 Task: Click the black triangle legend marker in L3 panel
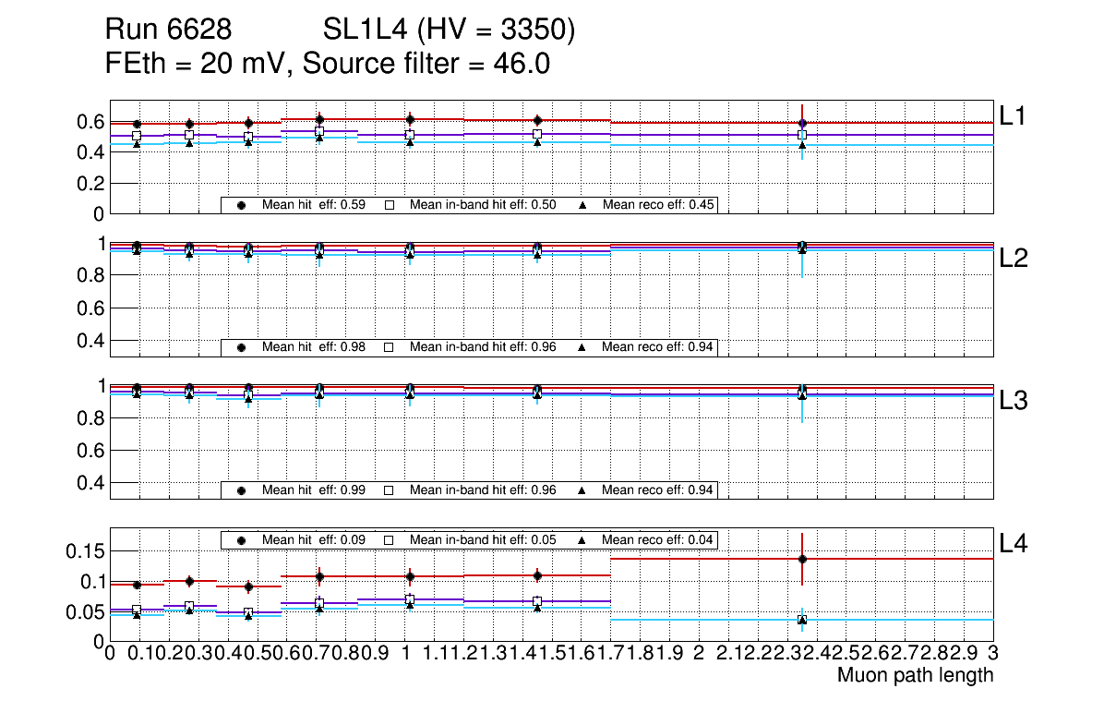pyautogui.click(x=582, y=489)
